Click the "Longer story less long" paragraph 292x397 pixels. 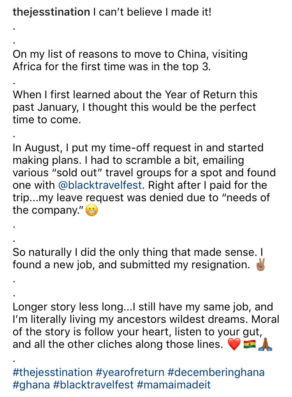click(x=146, y=326)
